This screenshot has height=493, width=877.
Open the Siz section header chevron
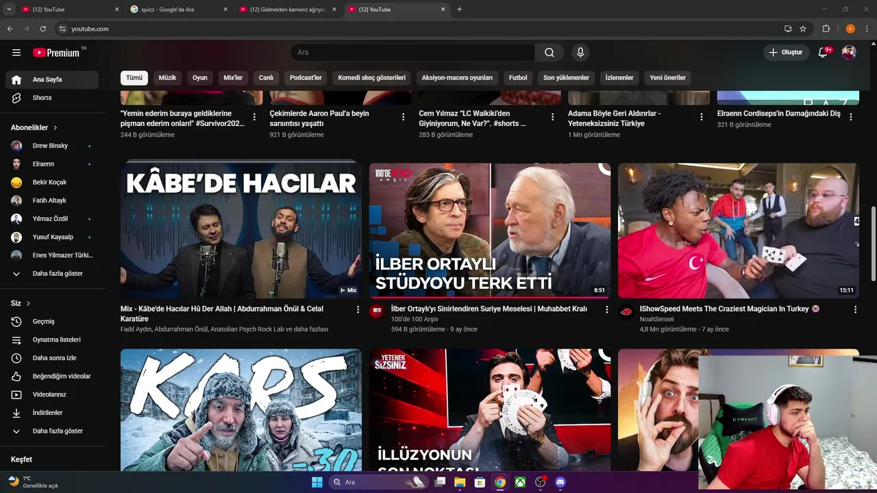pyautogui.click(x=28, y=303)
